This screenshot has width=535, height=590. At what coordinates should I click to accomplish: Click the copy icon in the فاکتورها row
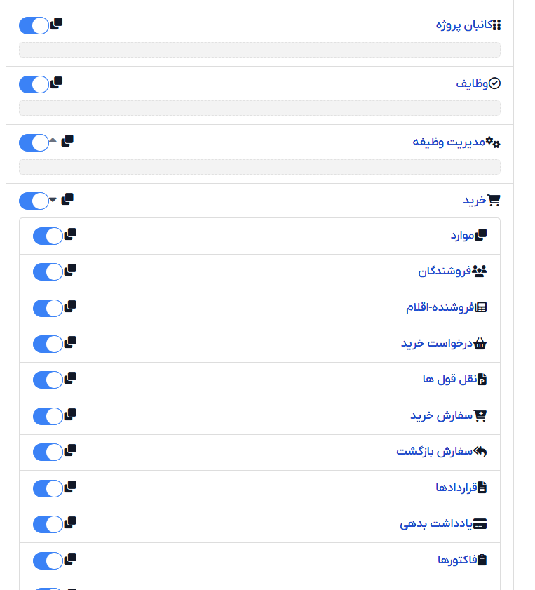[x=70, y=558]
